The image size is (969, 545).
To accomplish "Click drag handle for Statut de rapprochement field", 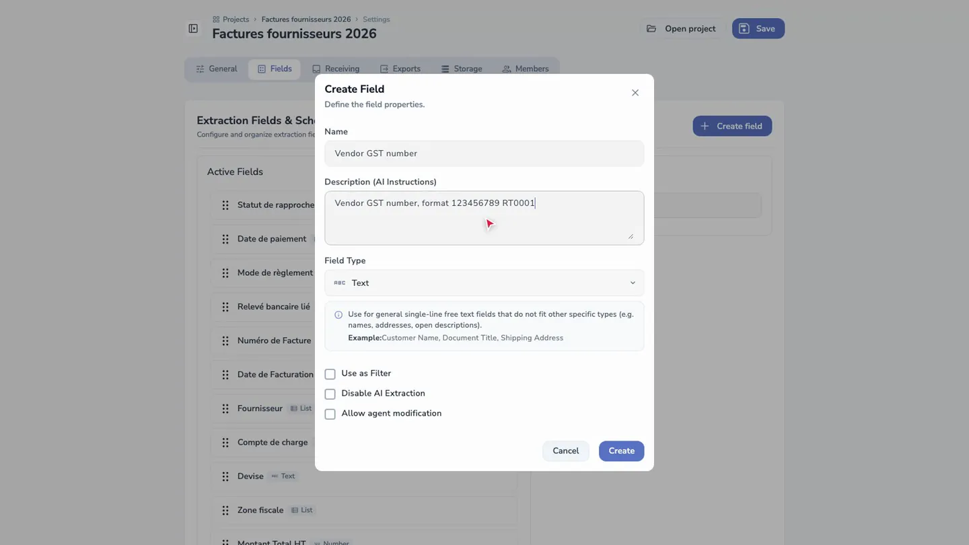I will (x=225, y=205).
